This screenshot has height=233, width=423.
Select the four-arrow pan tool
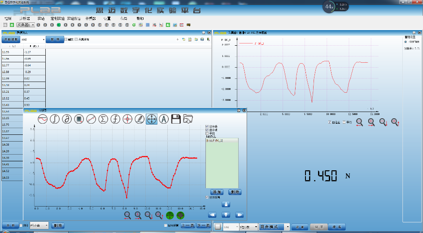152,119
